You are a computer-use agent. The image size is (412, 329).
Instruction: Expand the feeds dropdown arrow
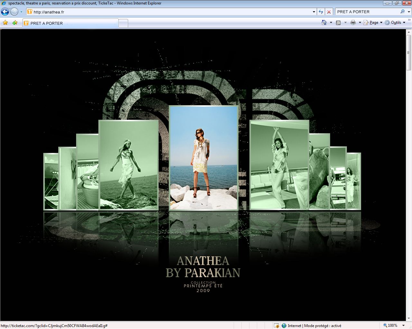[x=345, y=22]
